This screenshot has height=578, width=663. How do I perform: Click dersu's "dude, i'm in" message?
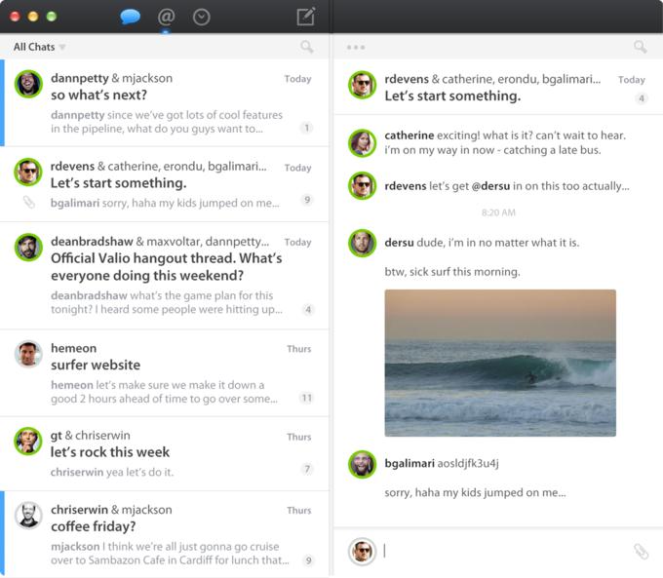(x=482, y=243)
